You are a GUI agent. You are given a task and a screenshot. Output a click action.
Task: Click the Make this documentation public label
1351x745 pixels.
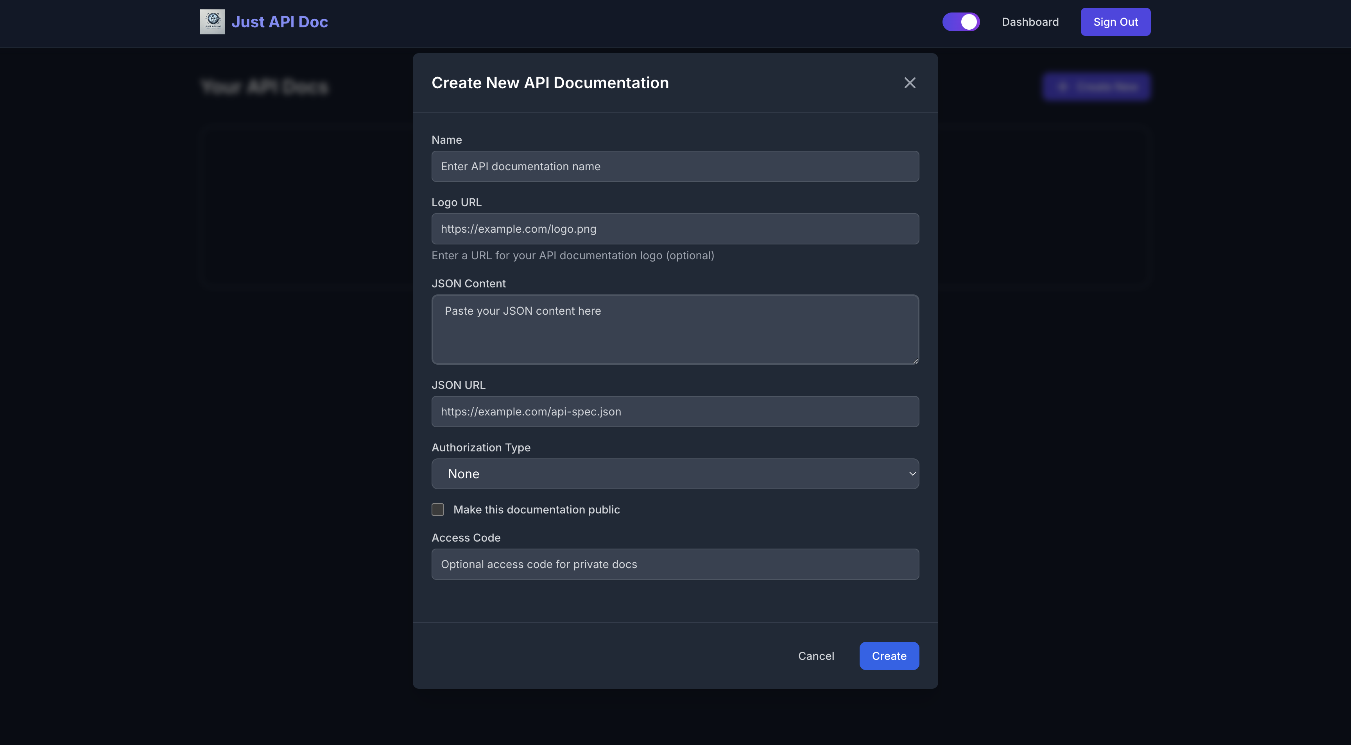coord(536,510)
